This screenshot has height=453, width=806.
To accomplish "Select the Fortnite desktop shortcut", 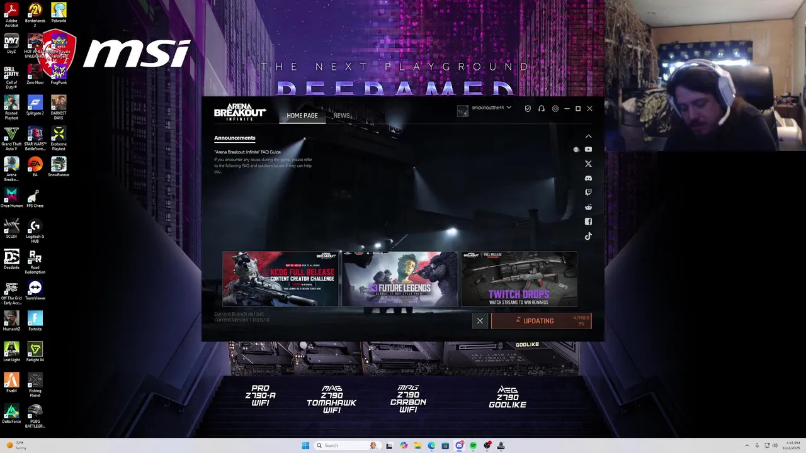I will point(35,321).
